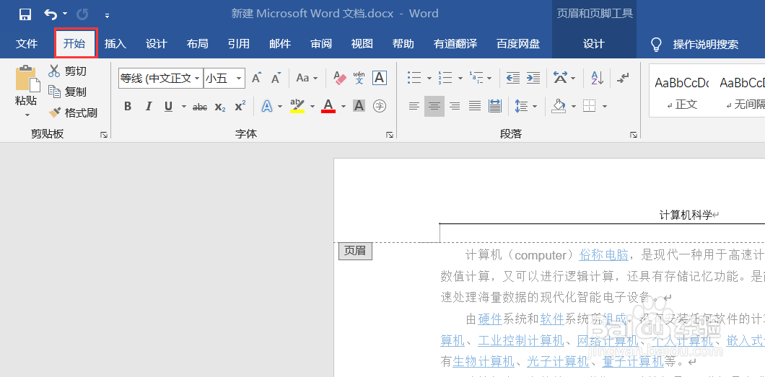
Task: Save the document with the floppy disk icon
Action: point(25,14)
